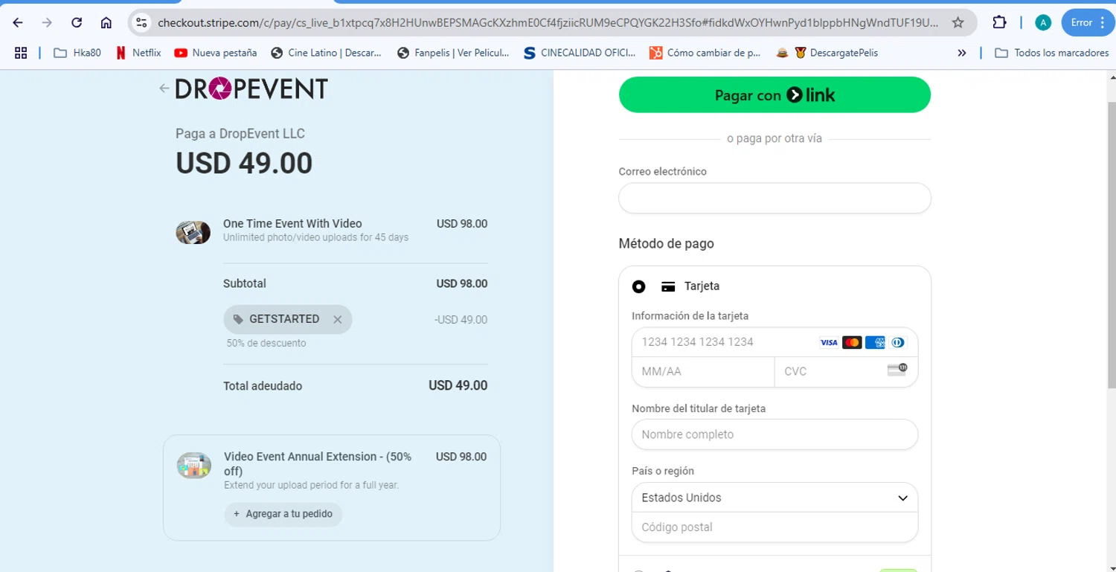Screen dimensions: 1116x572
Task: Bookmark this page with the star icon
Action: pos(958,22)
